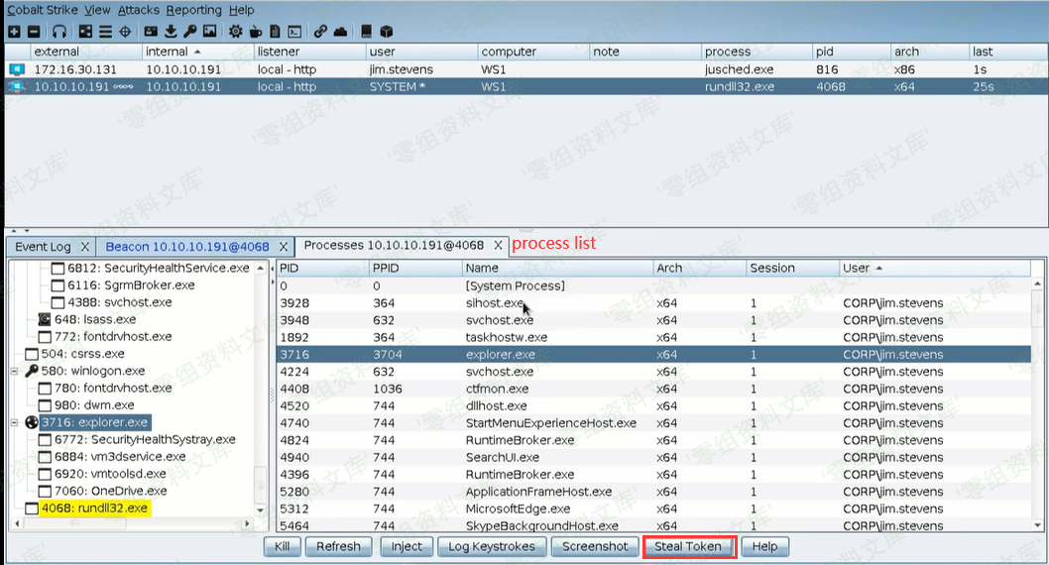Open the Downloads arrow toolbar icon
The height and width of the screenshot is (565, 1049).
point(171,31)
